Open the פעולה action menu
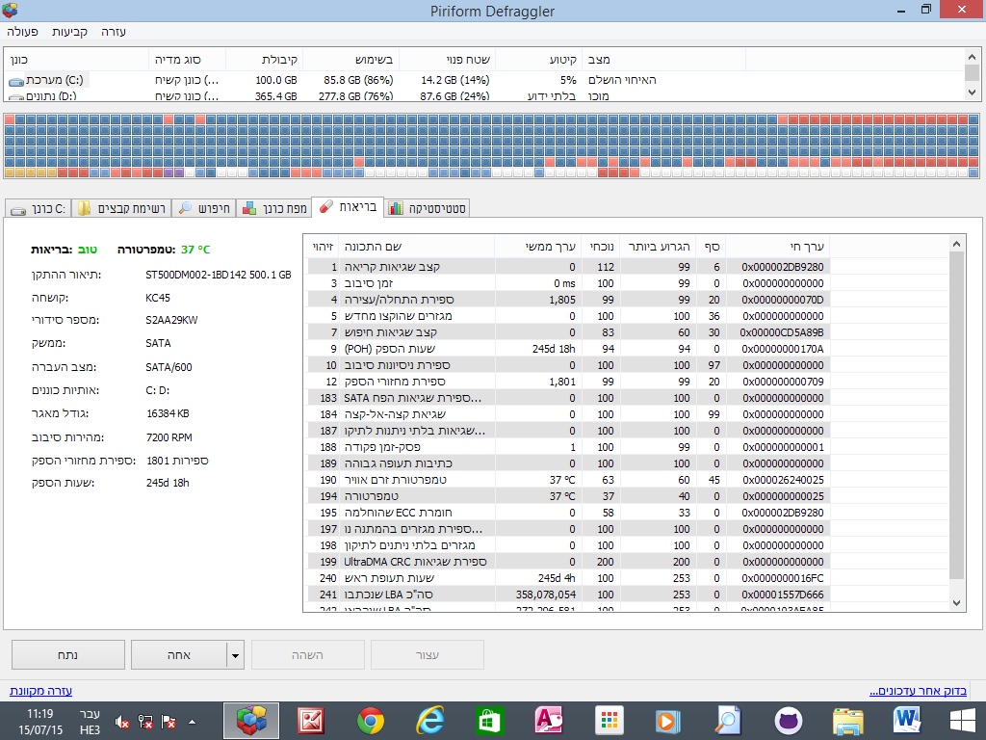 click(x=22, y=32)
